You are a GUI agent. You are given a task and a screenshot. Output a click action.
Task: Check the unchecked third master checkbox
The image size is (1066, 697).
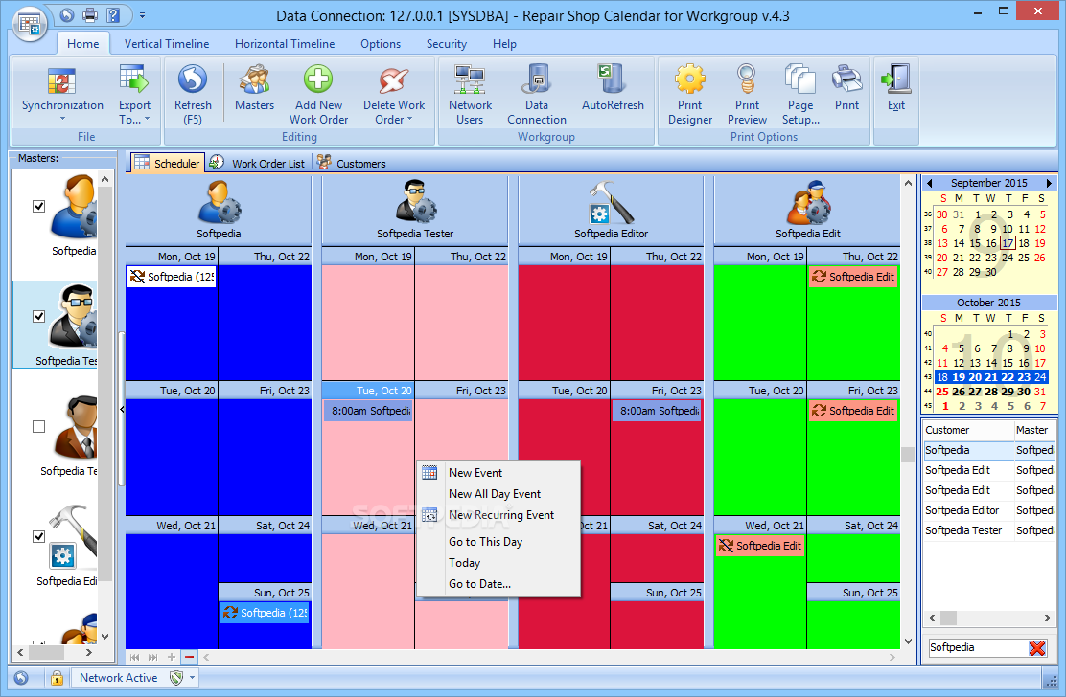tap(38, 426)
